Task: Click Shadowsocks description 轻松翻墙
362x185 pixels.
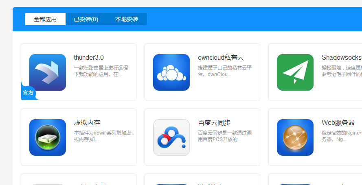Action: 332,68
